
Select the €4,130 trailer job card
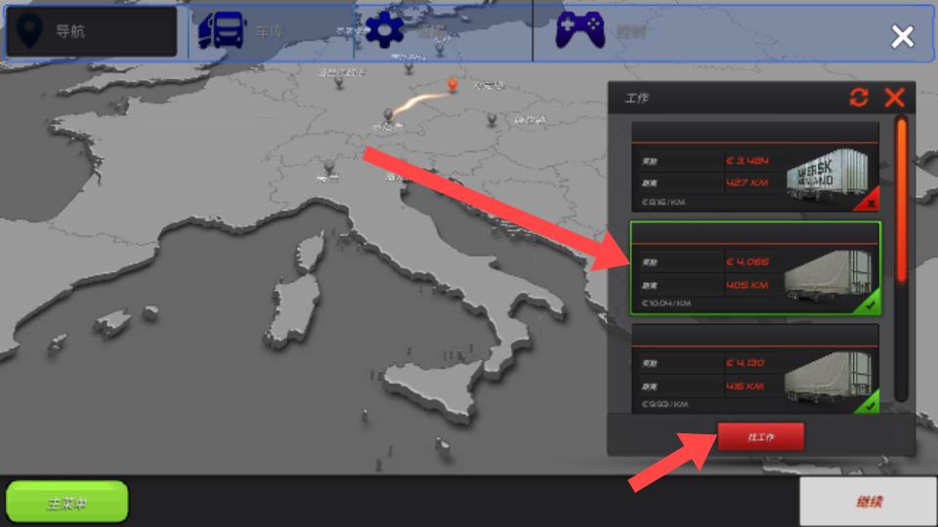pos(754,371)
